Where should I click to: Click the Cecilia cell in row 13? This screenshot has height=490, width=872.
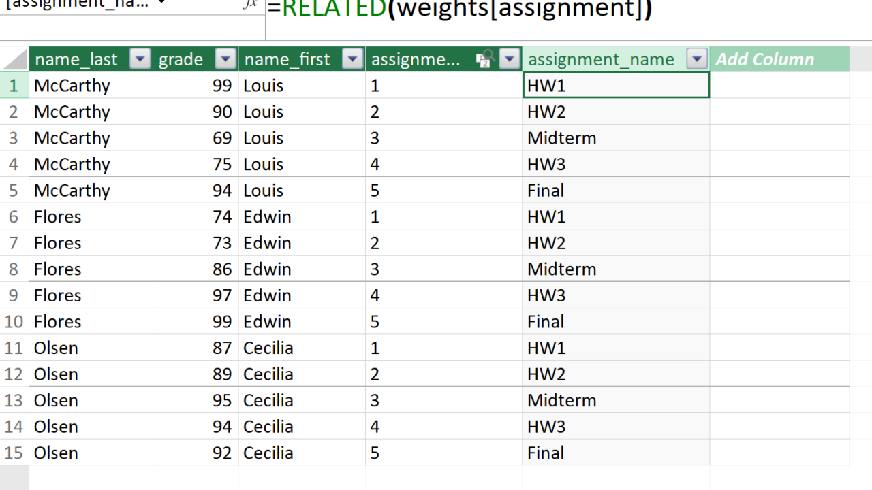click(x=302, y=400)
